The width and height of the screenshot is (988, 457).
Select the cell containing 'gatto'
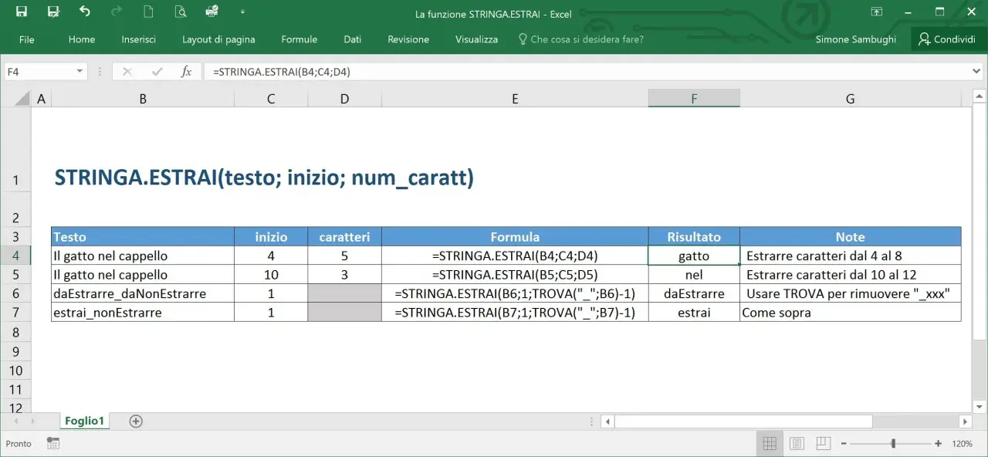694,256
